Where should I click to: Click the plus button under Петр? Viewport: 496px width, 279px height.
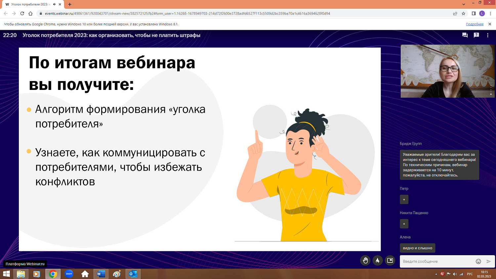[x=404, y=199]
